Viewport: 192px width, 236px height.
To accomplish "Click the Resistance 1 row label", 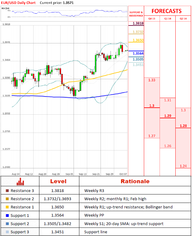I will 22,207.
